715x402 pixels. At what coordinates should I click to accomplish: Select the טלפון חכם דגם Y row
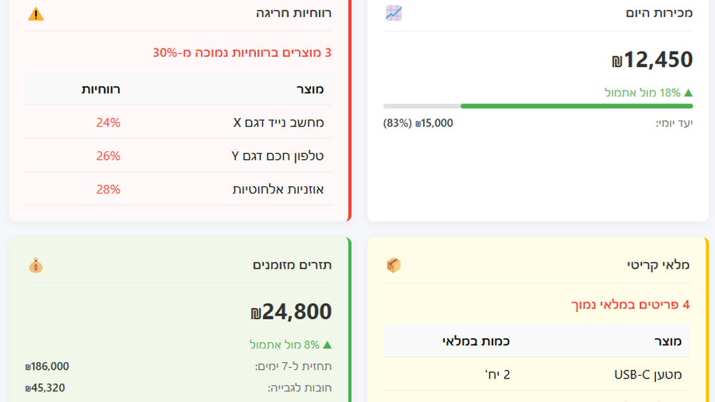[x=179, y=155]
